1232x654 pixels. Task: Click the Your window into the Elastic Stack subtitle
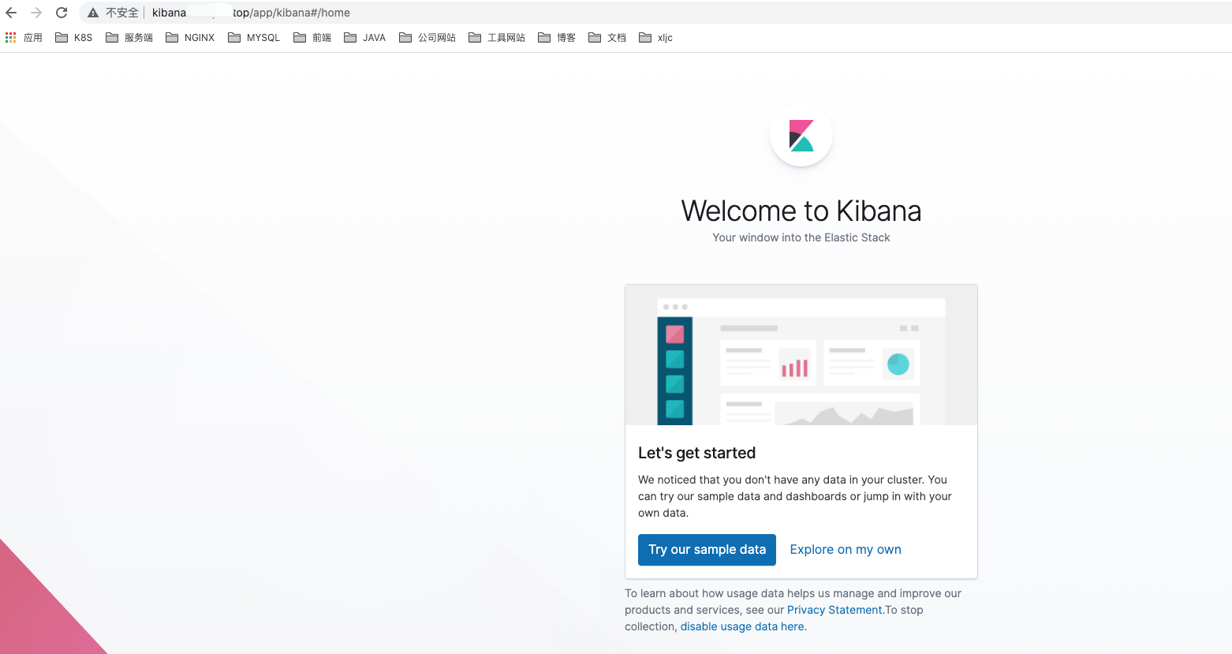click(x=801, y=237)
